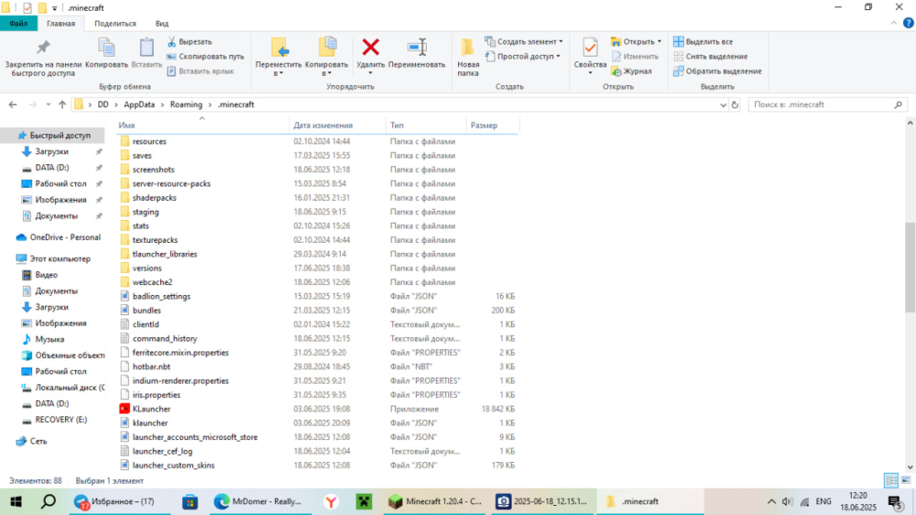The width and height of the screenshot is (916, 515).
Task: Collapse the ribbon chevron
Action: [894, 24]
